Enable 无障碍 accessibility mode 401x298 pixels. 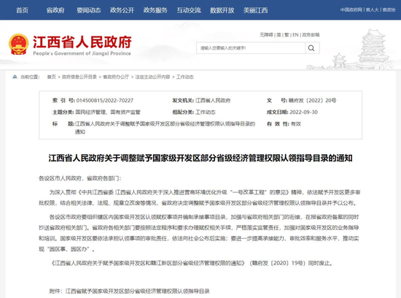point(266,34)
